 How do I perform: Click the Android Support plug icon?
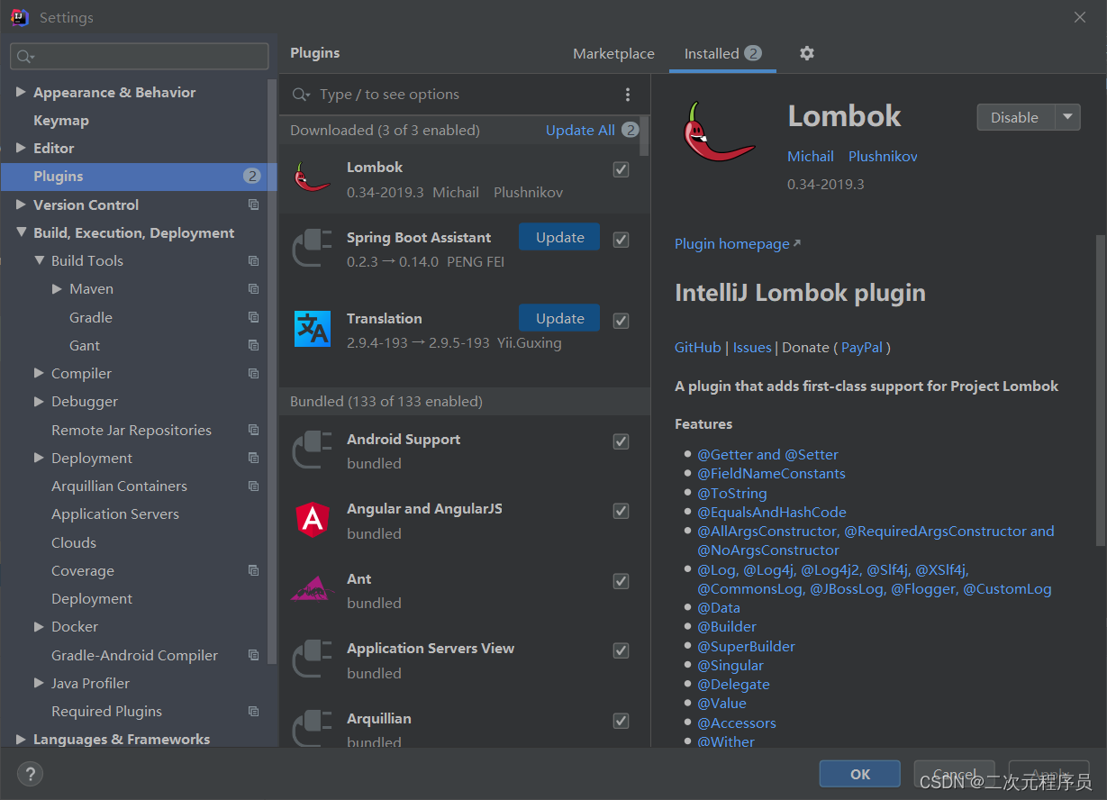pos(313,450)
